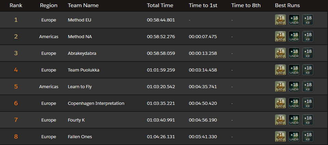Image resolution: width=328 pixels, height=145 pixels.
Task: Click Team Puolukka's +18 AD run icon
Action: [280, 70]
